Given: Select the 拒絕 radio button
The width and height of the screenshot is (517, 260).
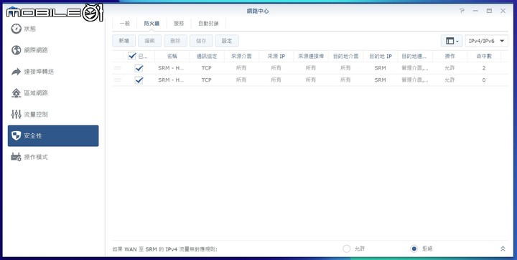Looking at the screenshot, I should [414, 249].
